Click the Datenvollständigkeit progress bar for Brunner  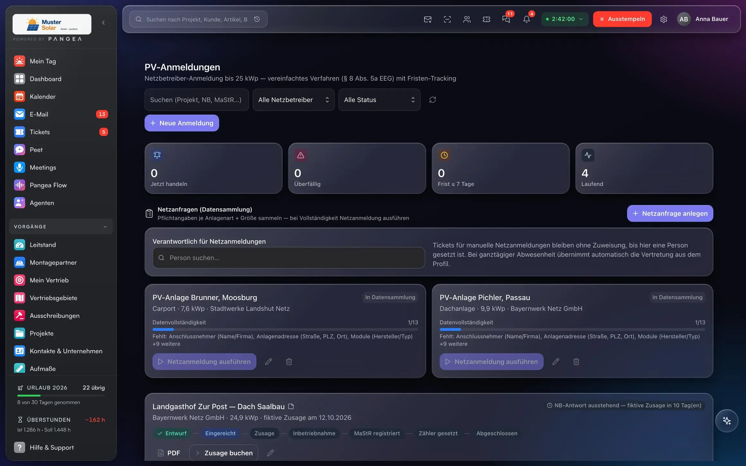285,329
